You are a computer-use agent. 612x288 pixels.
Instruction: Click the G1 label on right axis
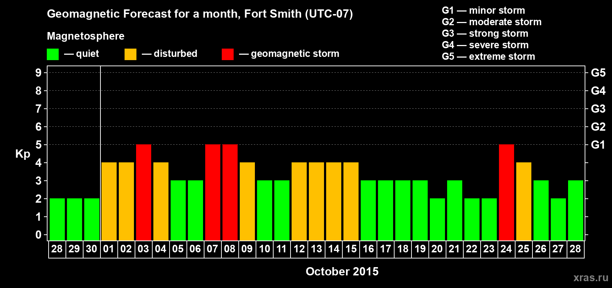tap(598, 145)
